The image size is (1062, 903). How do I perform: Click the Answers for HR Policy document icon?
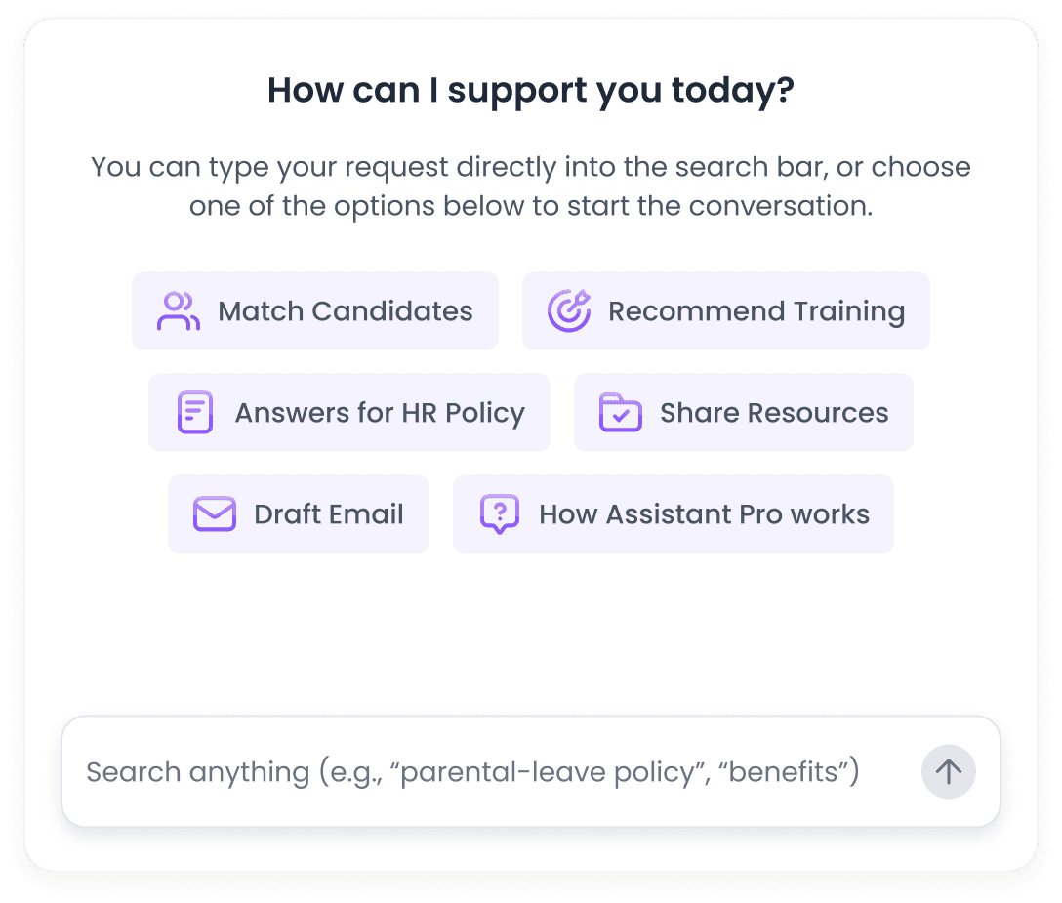click(193, 412)
